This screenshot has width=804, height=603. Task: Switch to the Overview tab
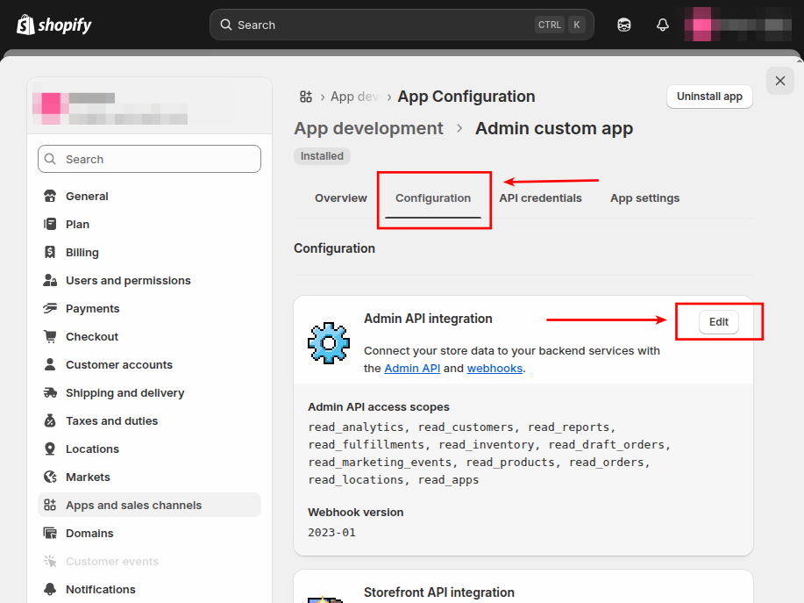[x=340, y=198]
